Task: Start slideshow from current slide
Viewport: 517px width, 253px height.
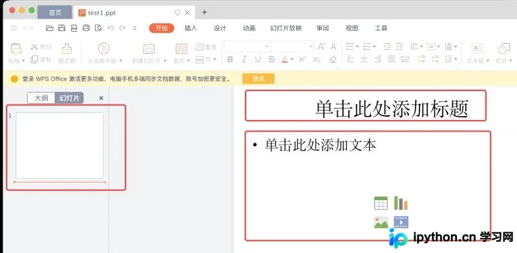Action: (103, 49)
